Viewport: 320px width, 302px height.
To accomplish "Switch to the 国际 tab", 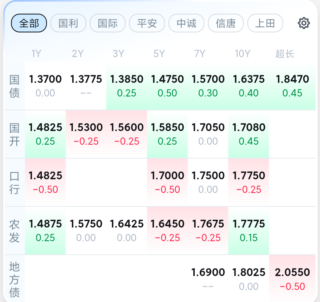I will 108,23.
